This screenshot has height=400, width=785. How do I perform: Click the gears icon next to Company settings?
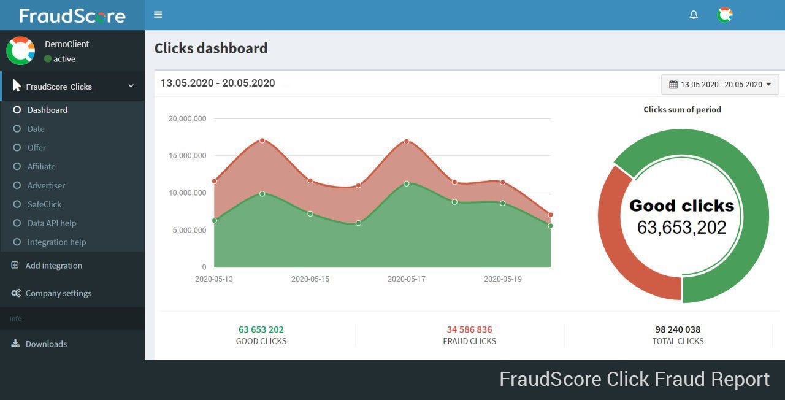click(16, 293)
